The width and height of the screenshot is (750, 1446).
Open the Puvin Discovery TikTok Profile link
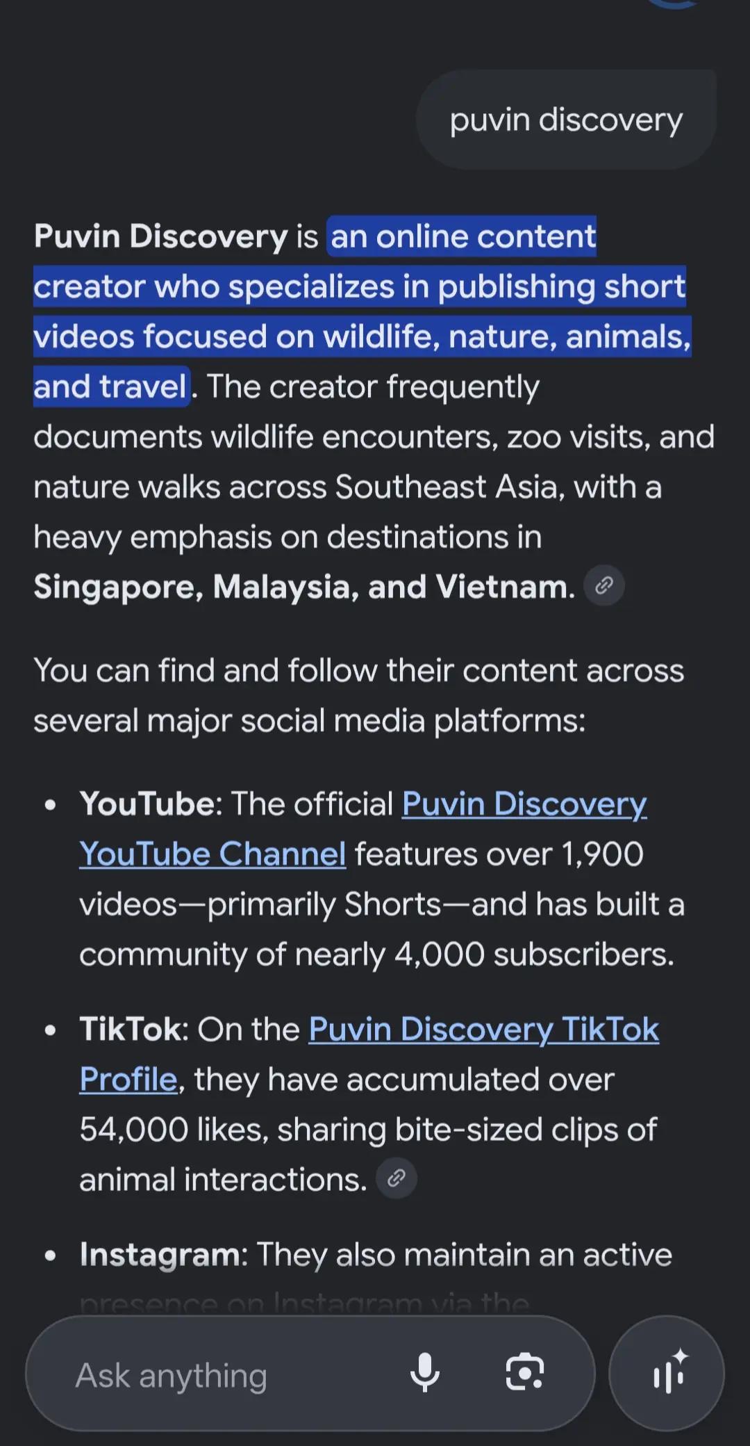369,1054
